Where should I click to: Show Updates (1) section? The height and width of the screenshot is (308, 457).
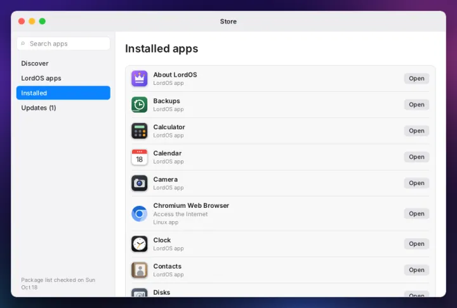tap(63, 108)
